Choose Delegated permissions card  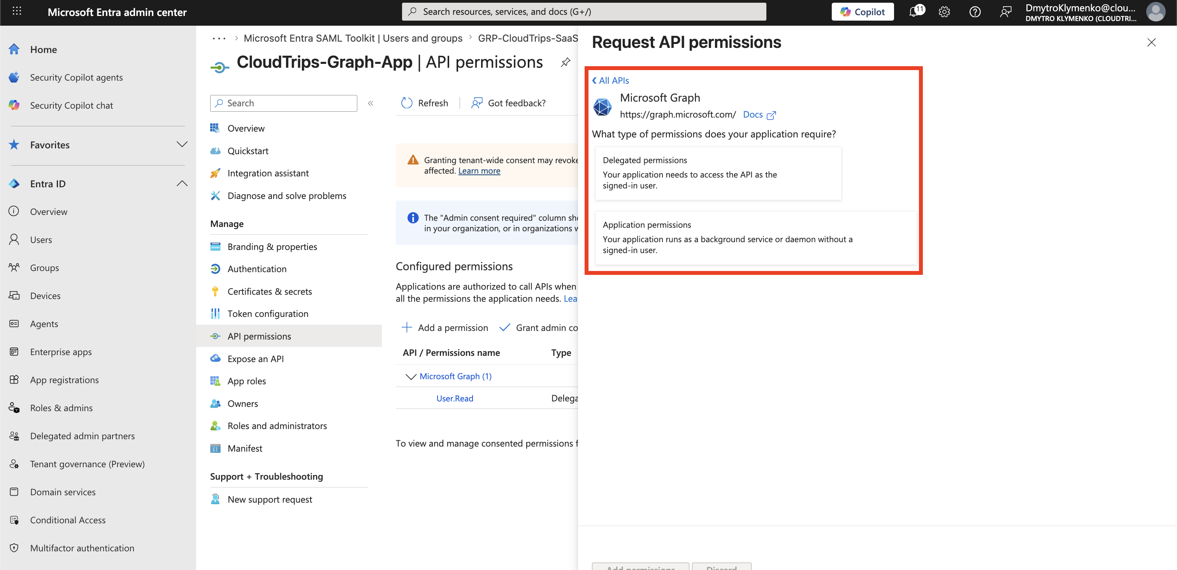[718, 173]
